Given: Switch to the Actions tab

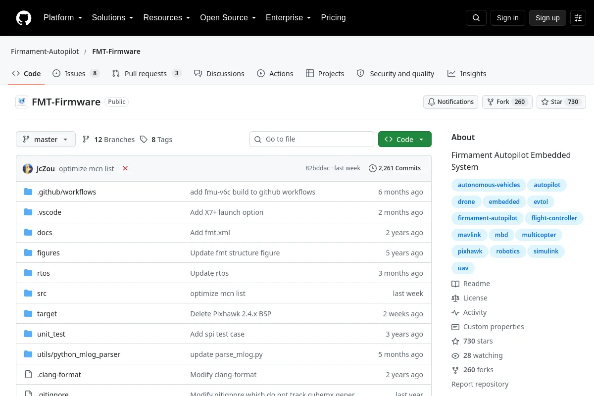Looking at the screenshot, I should 275,73.
